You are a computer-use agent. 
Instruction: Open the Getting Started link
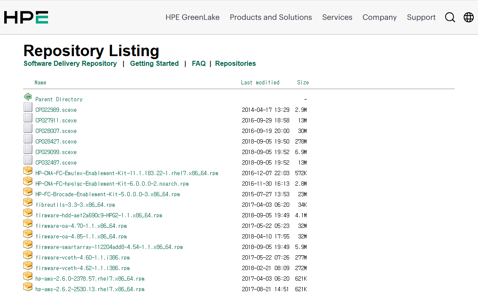tap(154, 63)
